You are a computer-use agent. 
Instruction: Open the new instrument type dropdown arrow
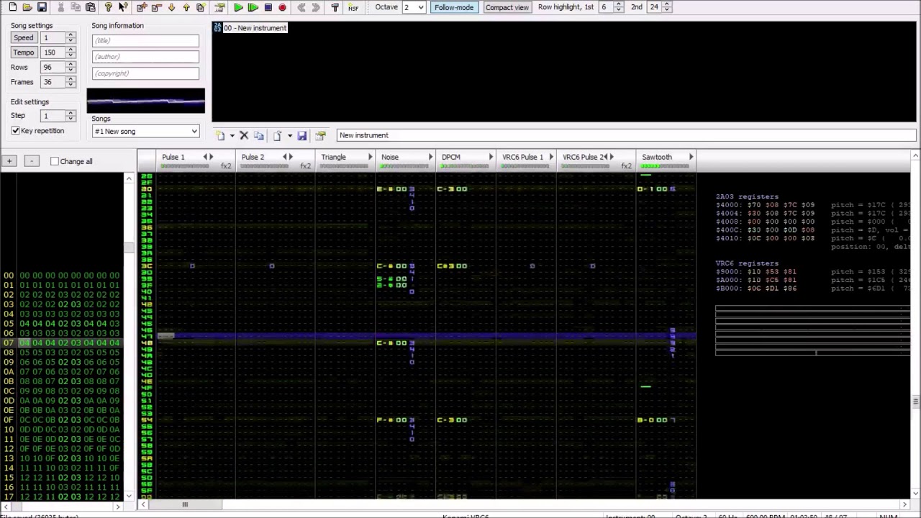[232, 135]
